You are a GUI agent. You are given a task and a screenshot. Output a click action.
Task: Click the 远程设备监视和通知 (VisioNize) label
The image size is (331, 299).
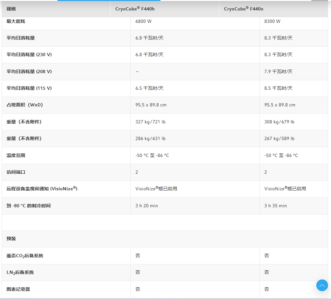(42, 189)
